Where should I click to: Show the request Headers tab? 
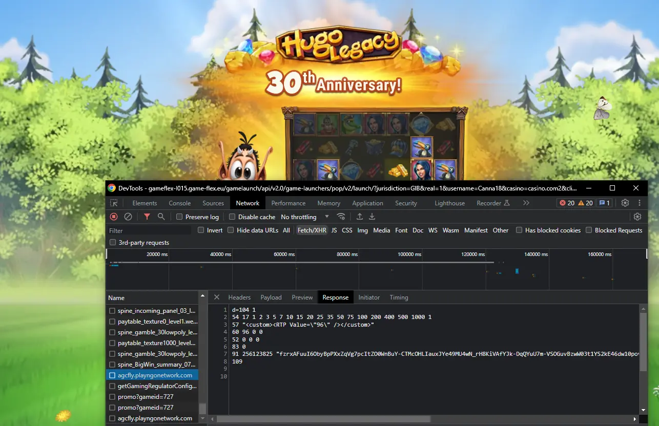click(239, 297)
